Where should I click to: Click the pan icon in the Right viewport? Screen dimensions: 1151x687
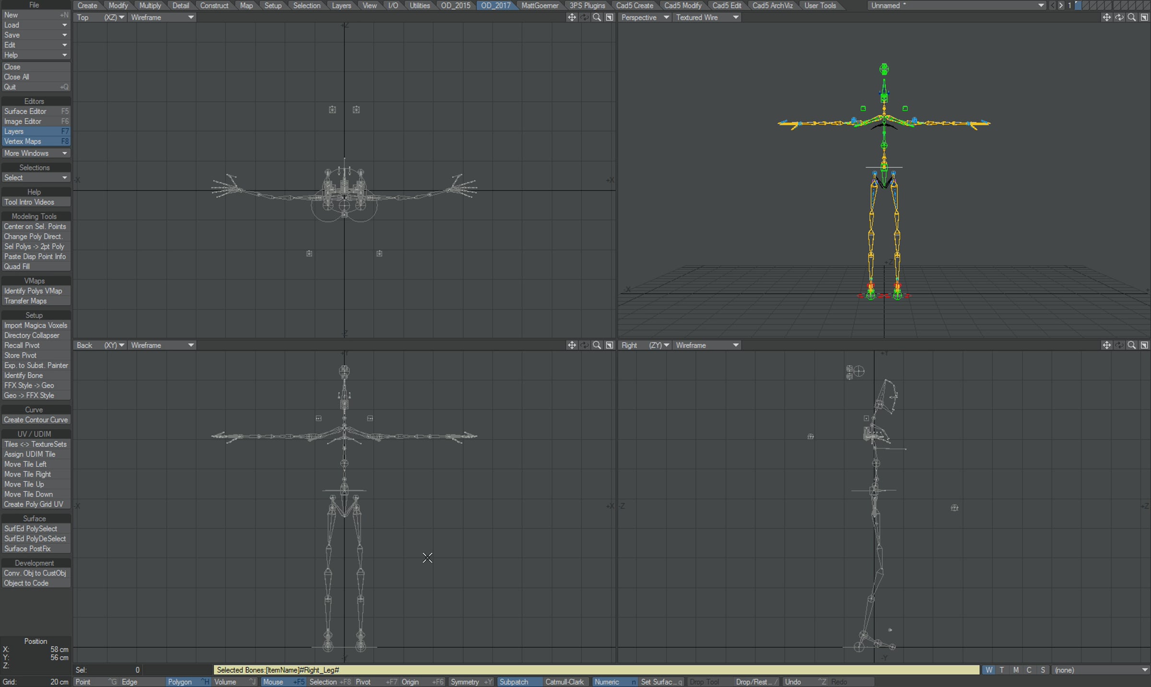(x=1106, y=345)
